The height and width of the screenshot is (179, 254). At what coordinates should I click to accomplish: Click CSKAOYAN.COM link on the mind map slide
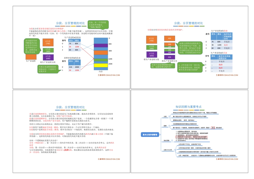226,159
